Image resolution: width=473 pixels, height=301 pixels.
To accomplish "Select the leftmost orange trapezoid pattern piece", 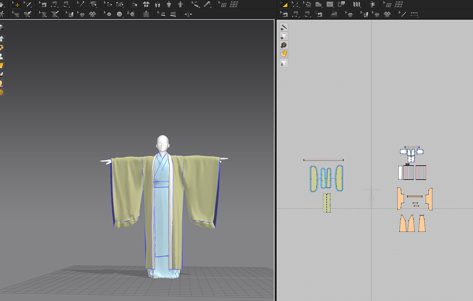I will click(x=403, y=224).
